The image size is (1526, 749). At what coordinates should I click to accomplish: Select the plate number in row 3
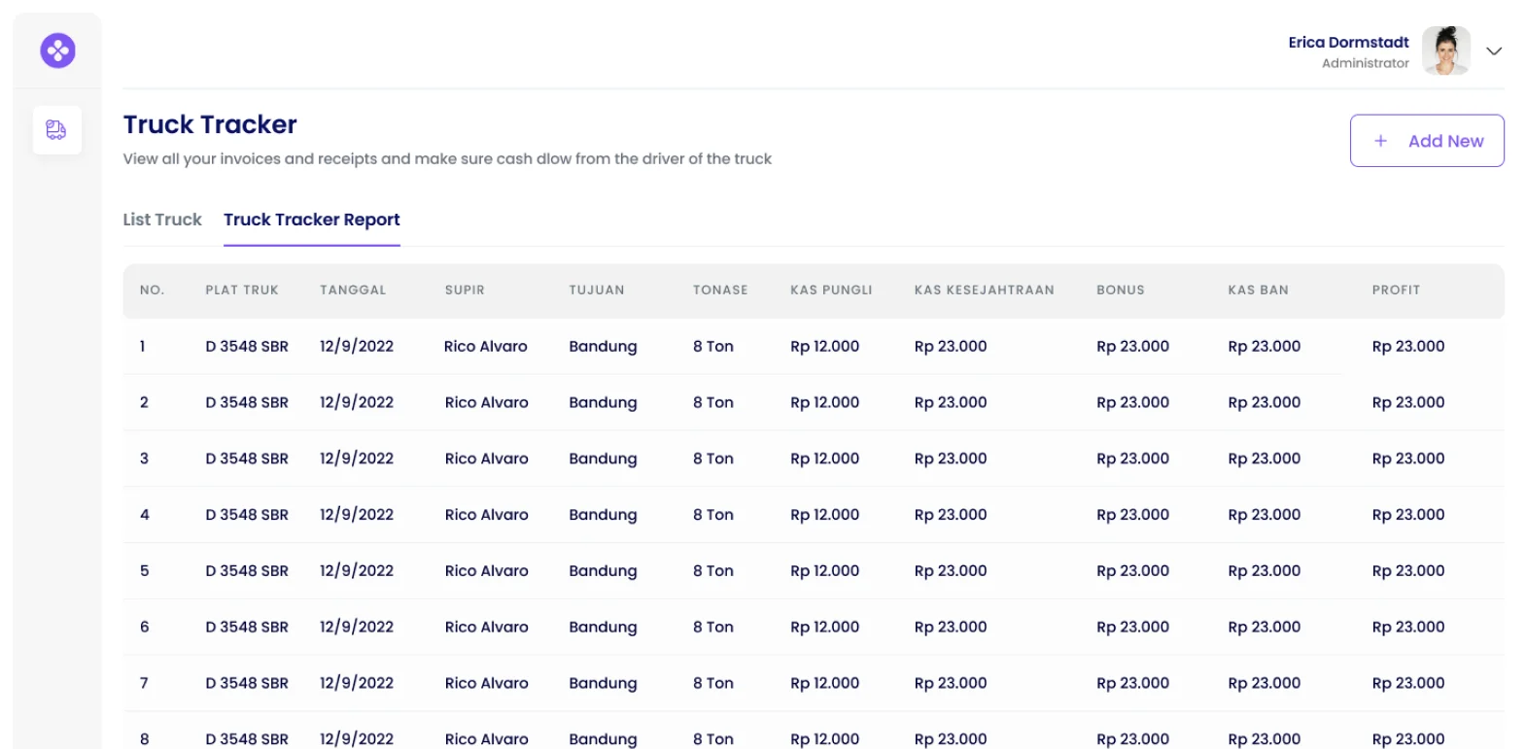tap(247, 459)
